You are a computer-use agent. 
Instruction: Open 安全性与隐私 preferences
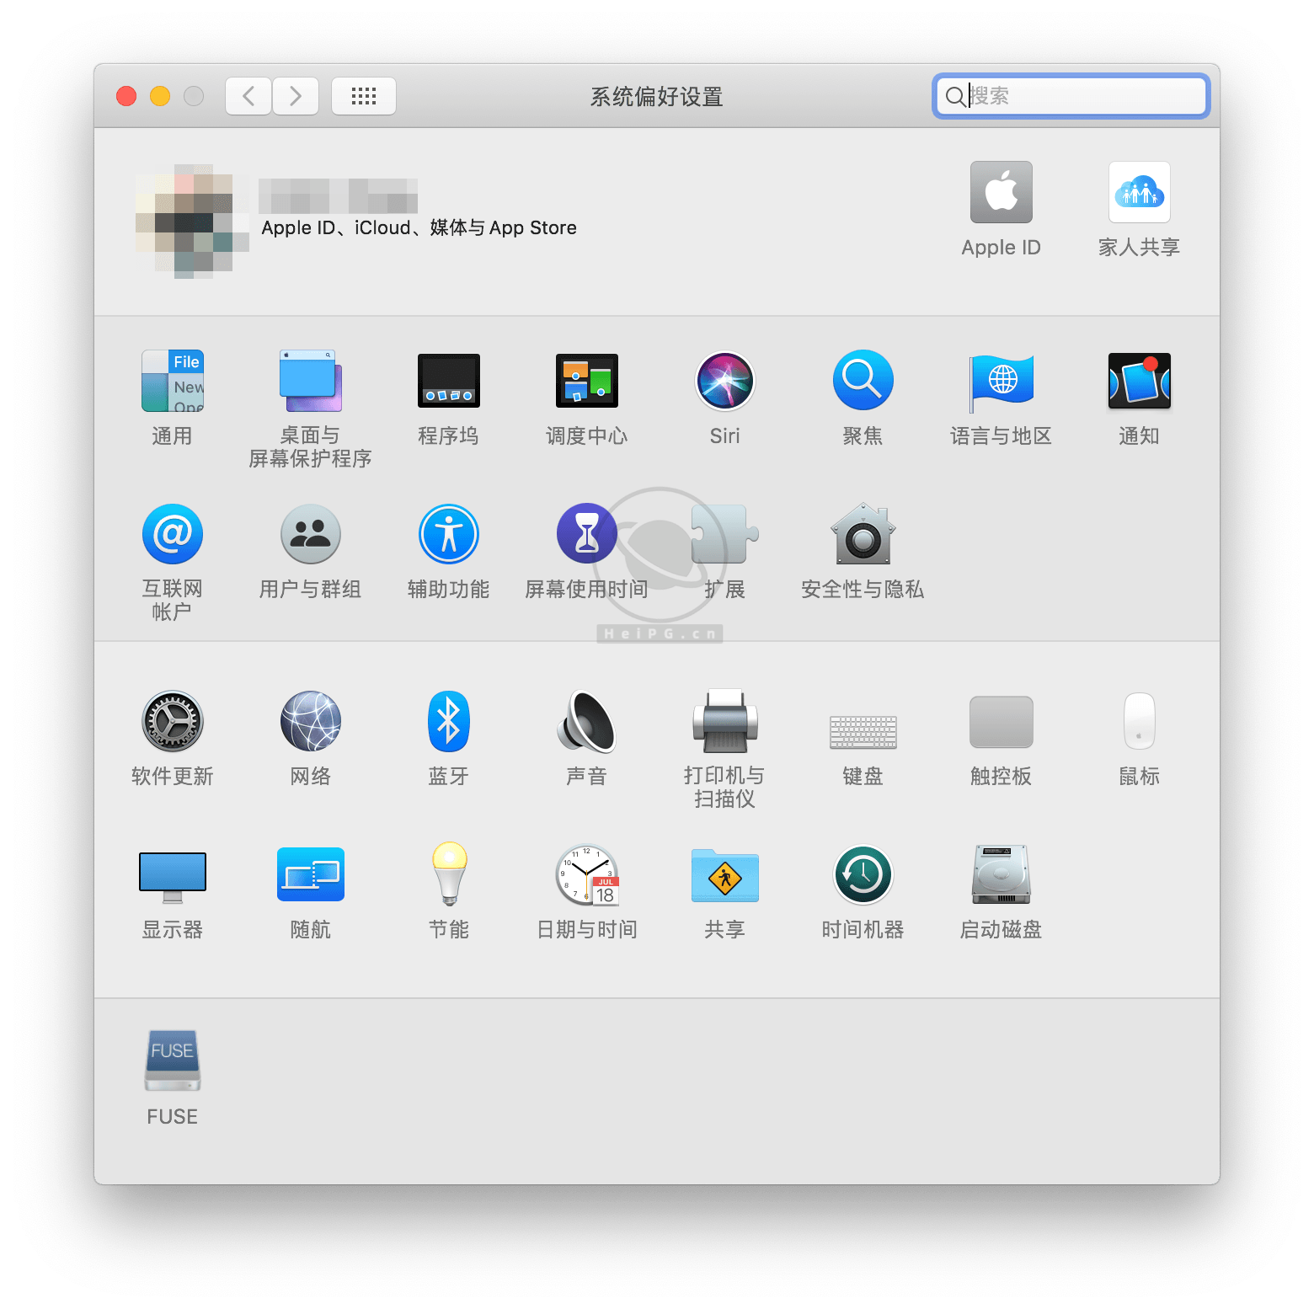click(863, 534)
